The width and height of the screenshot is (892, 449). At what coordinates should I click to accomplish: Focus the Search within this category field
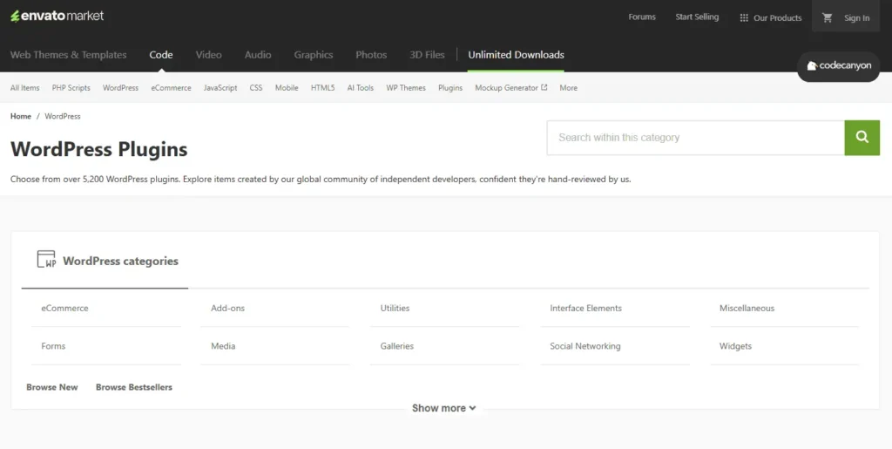(x=696, y=137)
